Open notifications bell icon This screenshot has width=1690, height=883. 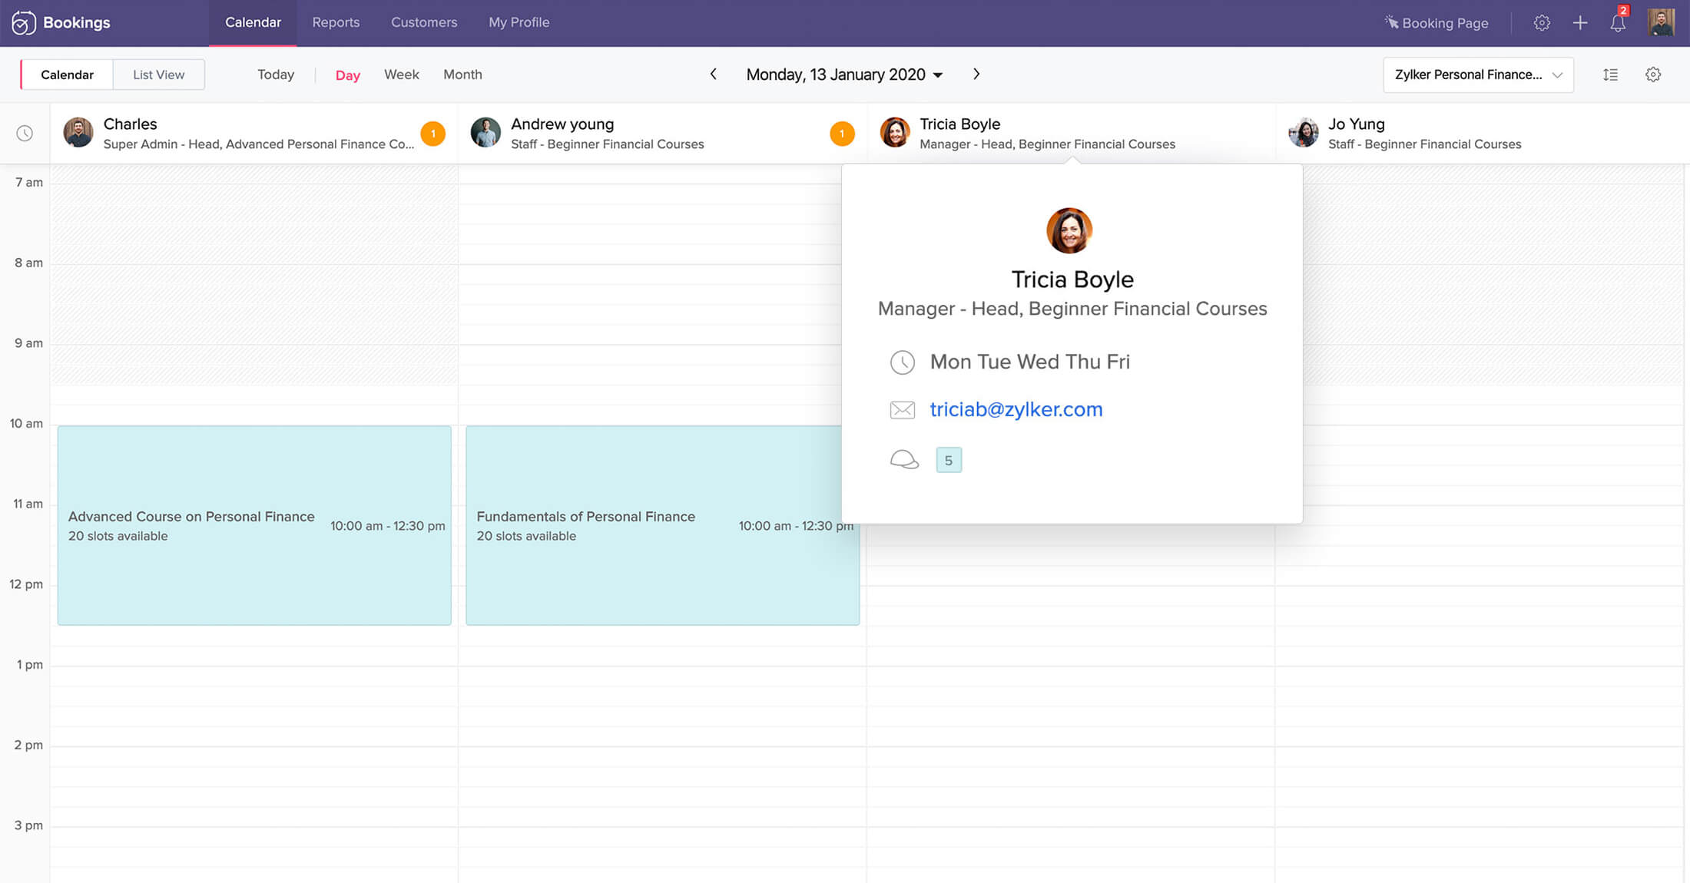[1618, 23]
